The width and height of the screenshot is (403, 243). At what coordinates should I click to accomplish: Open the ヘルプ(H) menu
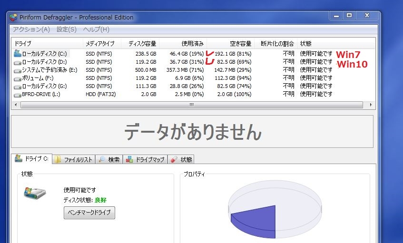(96, 29)
